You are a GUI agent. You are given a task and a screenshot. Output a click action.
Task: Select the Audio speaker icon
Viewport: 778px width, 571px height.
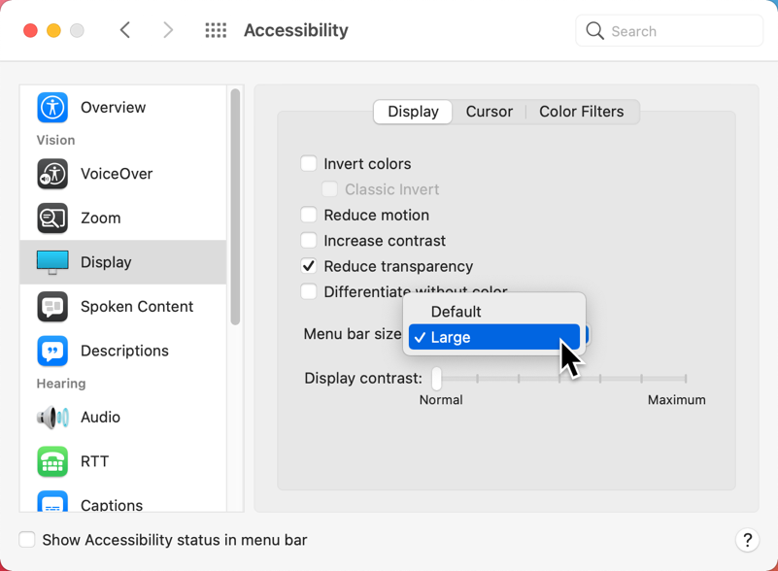coord(52,418)
